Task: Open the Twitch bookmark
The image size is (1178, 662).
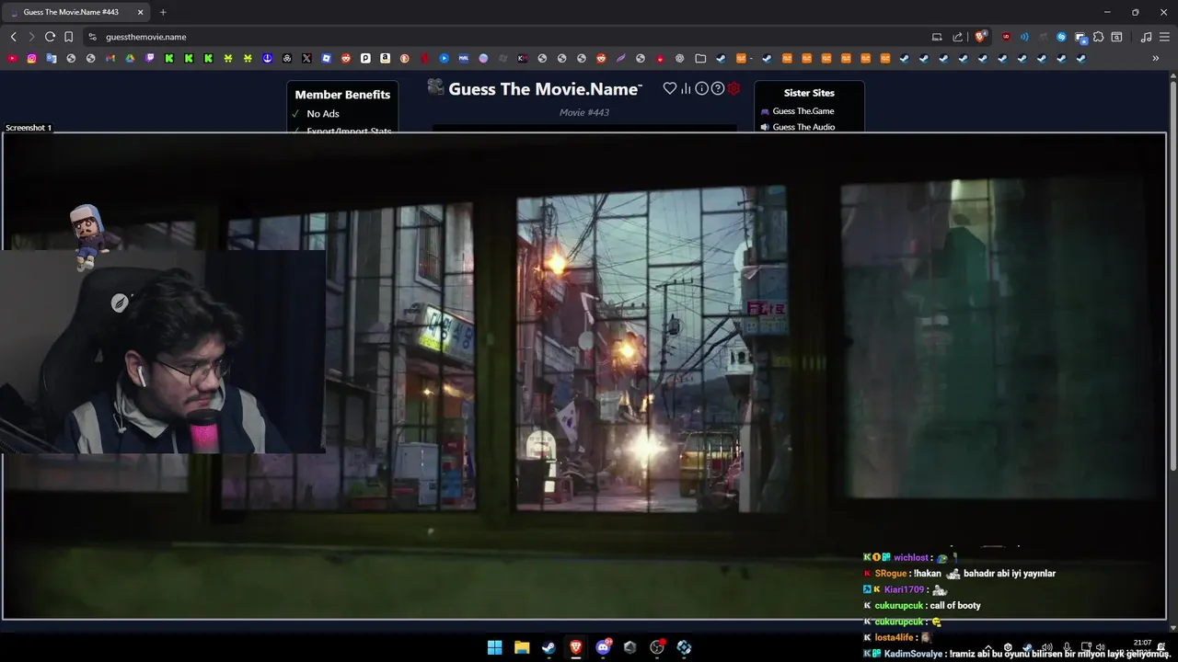Action: coord(150,58)
